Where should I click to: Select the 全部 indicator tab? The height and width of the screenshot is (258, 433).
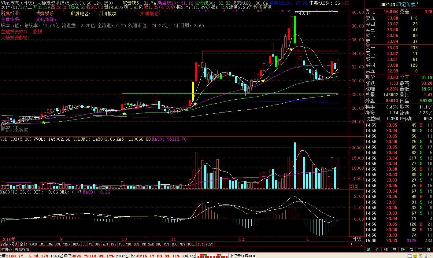coord(23,244)
